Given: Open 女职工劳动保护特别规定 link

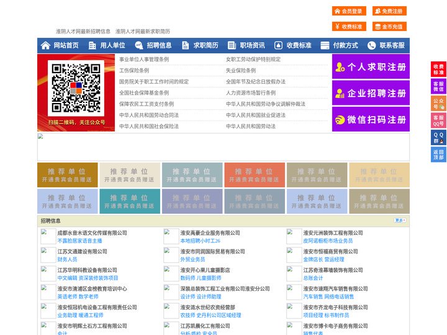Looking at the screenshot, I should pos(253,60).
